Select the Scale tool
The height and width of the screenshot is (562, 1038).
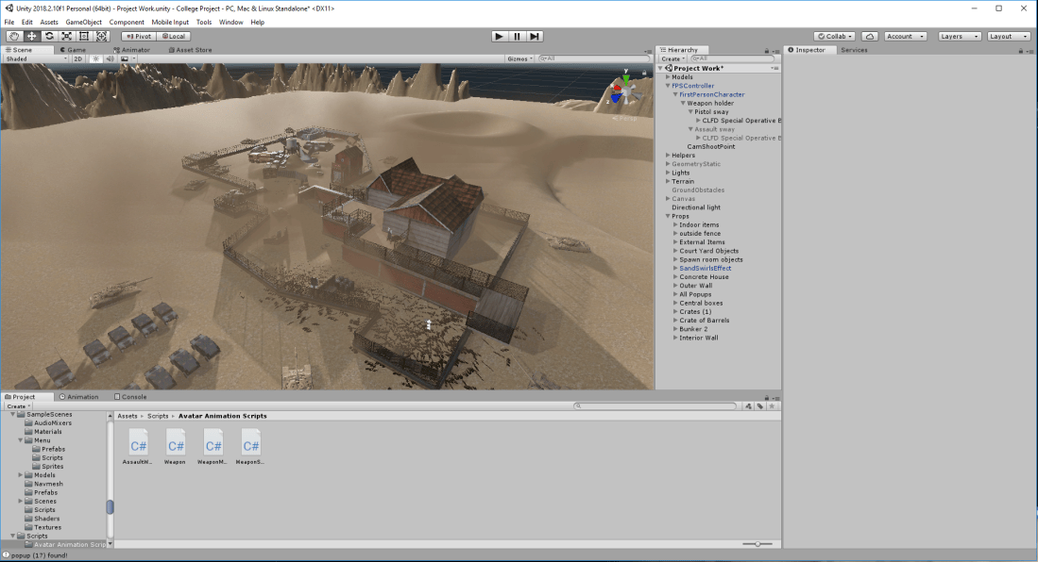pos(67,37)
